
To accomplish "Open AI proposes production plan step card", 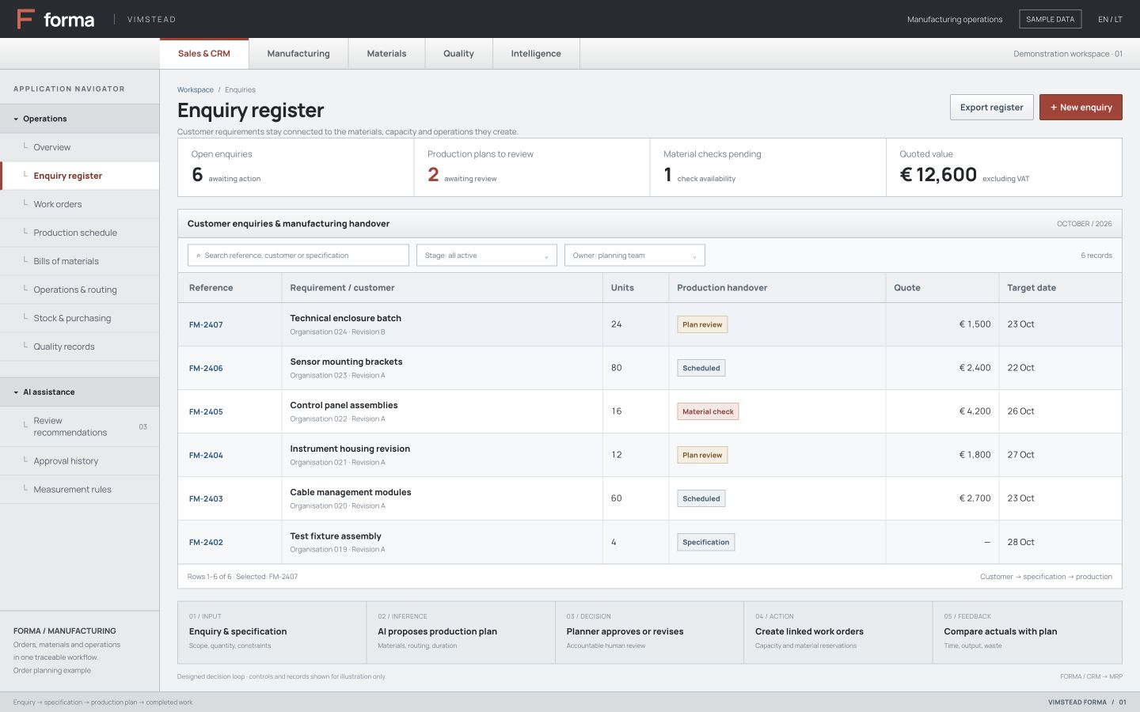I will 461,632.
